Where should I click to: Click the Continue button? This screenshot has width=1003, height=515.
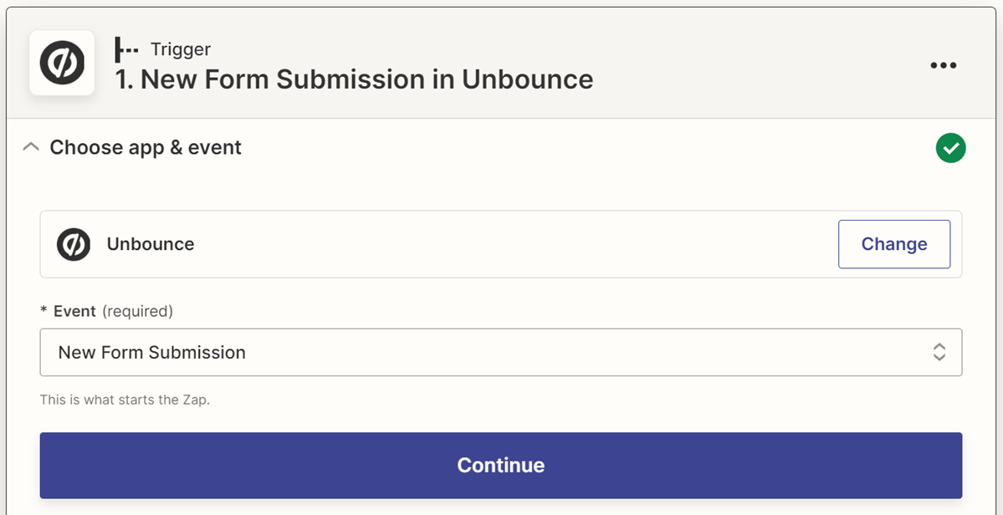(x=500, y=465)
